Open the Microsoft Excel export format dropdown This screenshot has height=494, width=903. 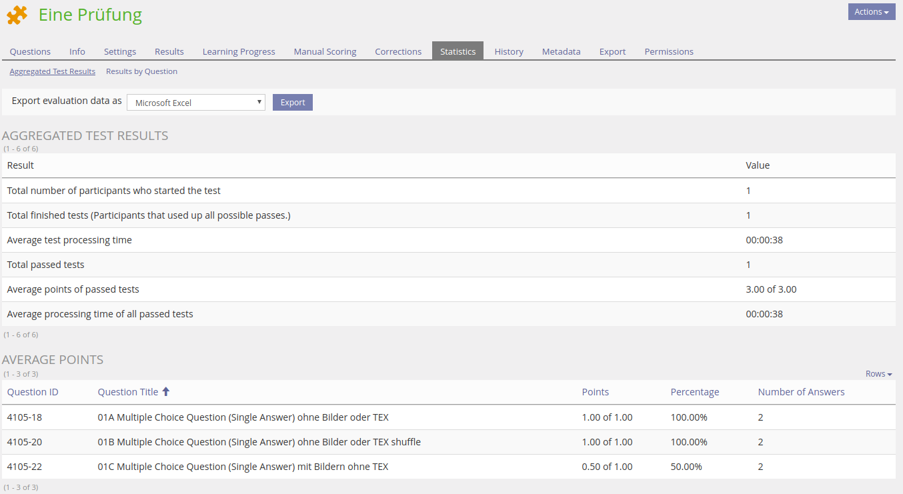pyautogui.click(x=196, y=103)
